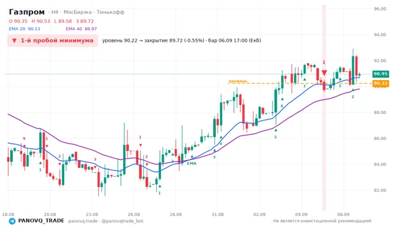Click the 94.00 price axis label
Image resolution: width=406 pixels, height=228 pixels.
[x=380, y=35]
